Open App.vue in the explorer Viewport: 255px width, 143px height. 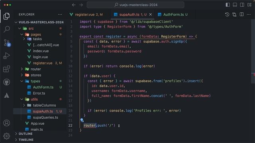(40, 124)
